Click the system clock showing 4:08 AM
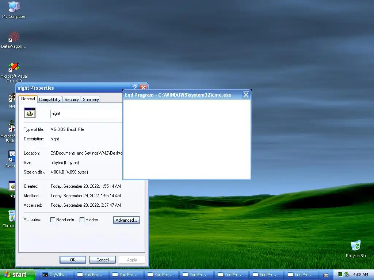The image size is (374, 280). [360, 275]
